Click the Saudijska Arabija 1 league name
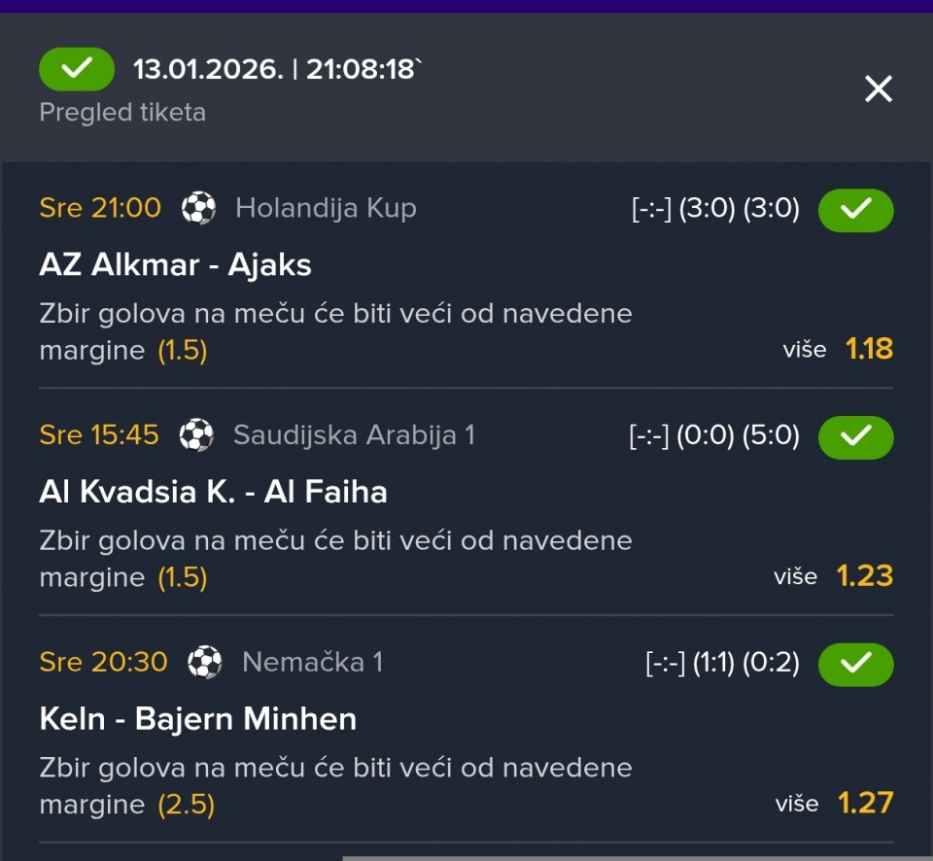 coord(354,434)
